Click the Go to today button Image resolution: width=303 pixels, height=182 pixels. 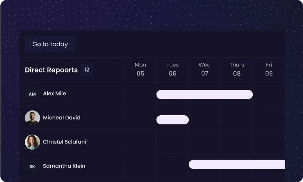click(x=50, y=44)
